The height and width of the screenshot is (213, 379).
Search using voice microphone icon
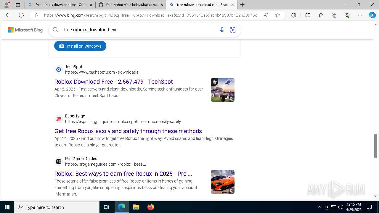coord(222,30)
